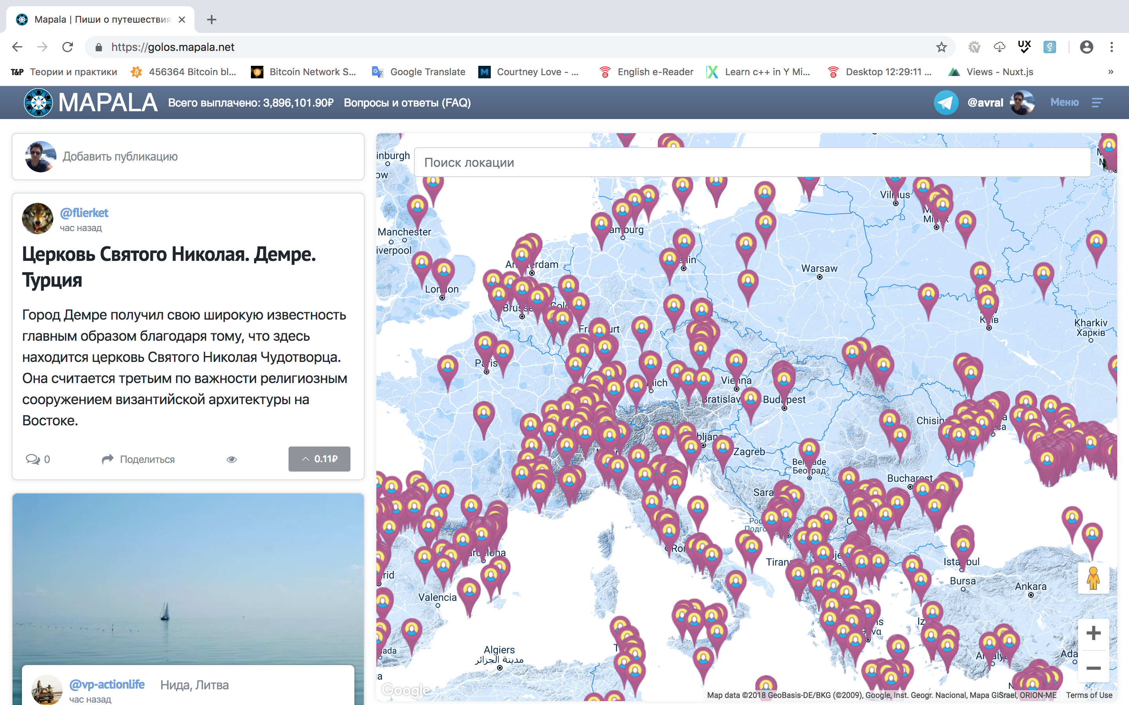This screenshot has height=705, width=1129.
Task: Open the 456364 Bitcoin bookmark
Action: pyautogui.click(x=184, y=72)
